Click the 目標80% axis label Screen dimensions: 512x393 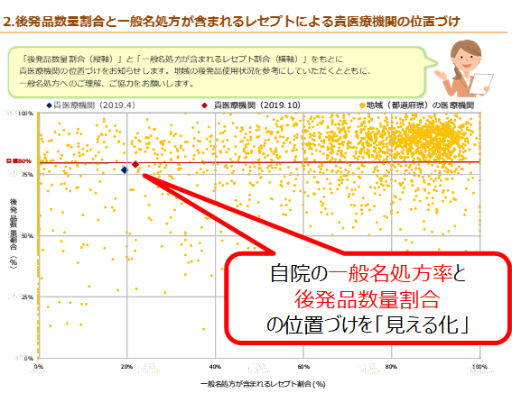point(19,161)
